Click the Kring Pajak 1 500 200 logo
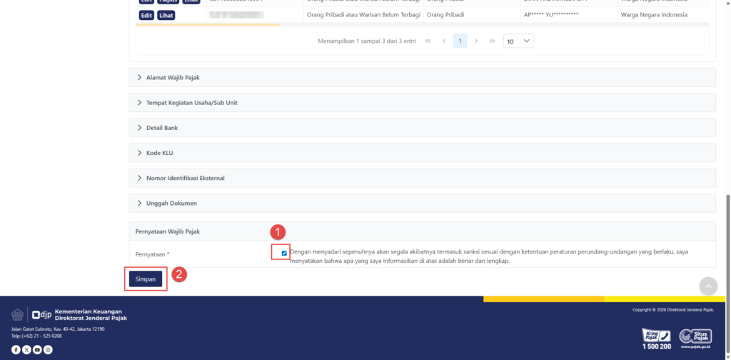The image size is (731, 360). pos(657,338)
